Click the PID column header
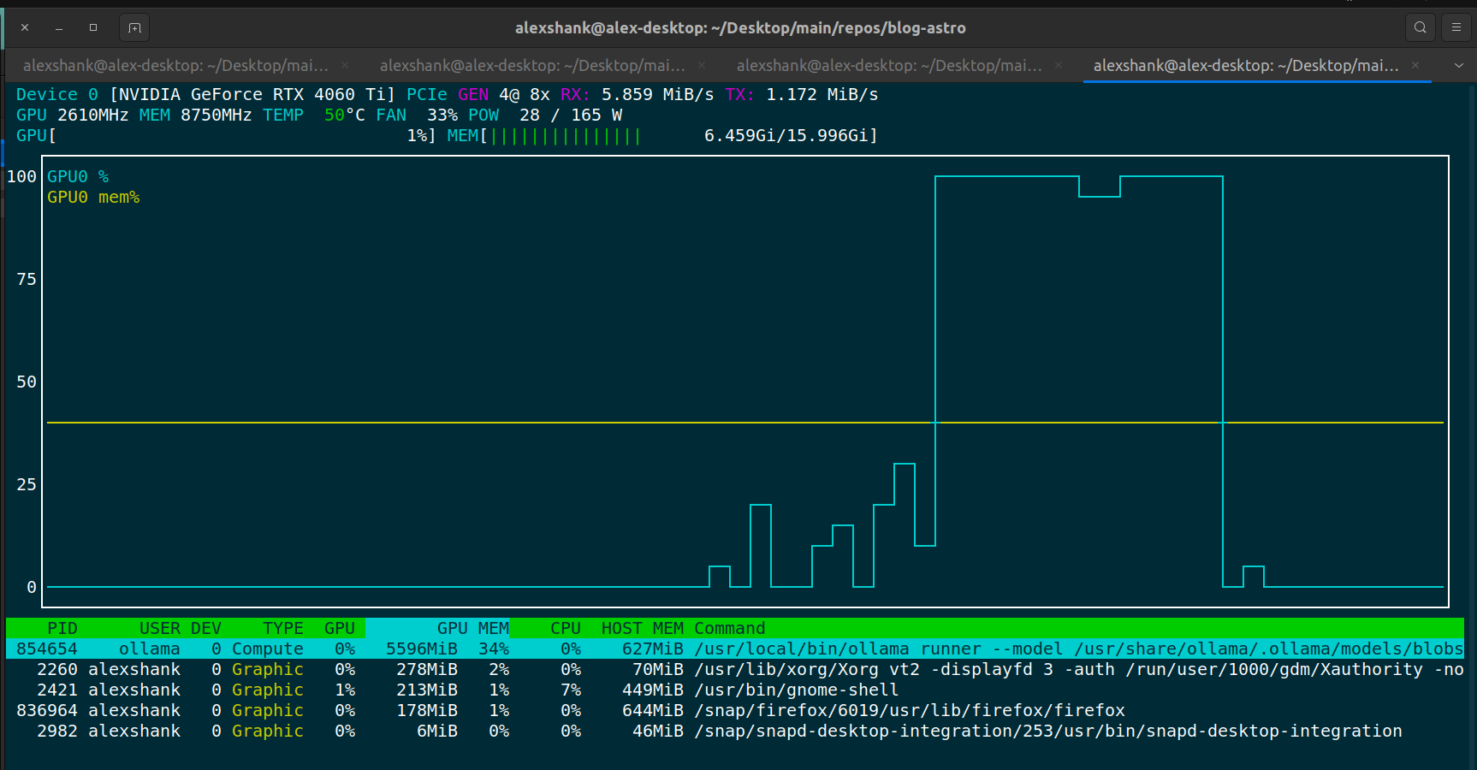1477x770 pixels. coord(62,628)
